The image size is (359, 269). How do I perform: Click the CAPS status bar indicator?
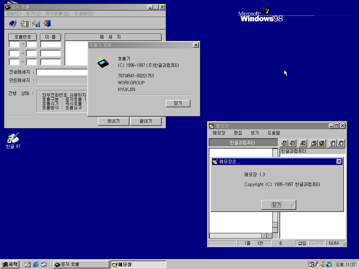click(318, 243)
